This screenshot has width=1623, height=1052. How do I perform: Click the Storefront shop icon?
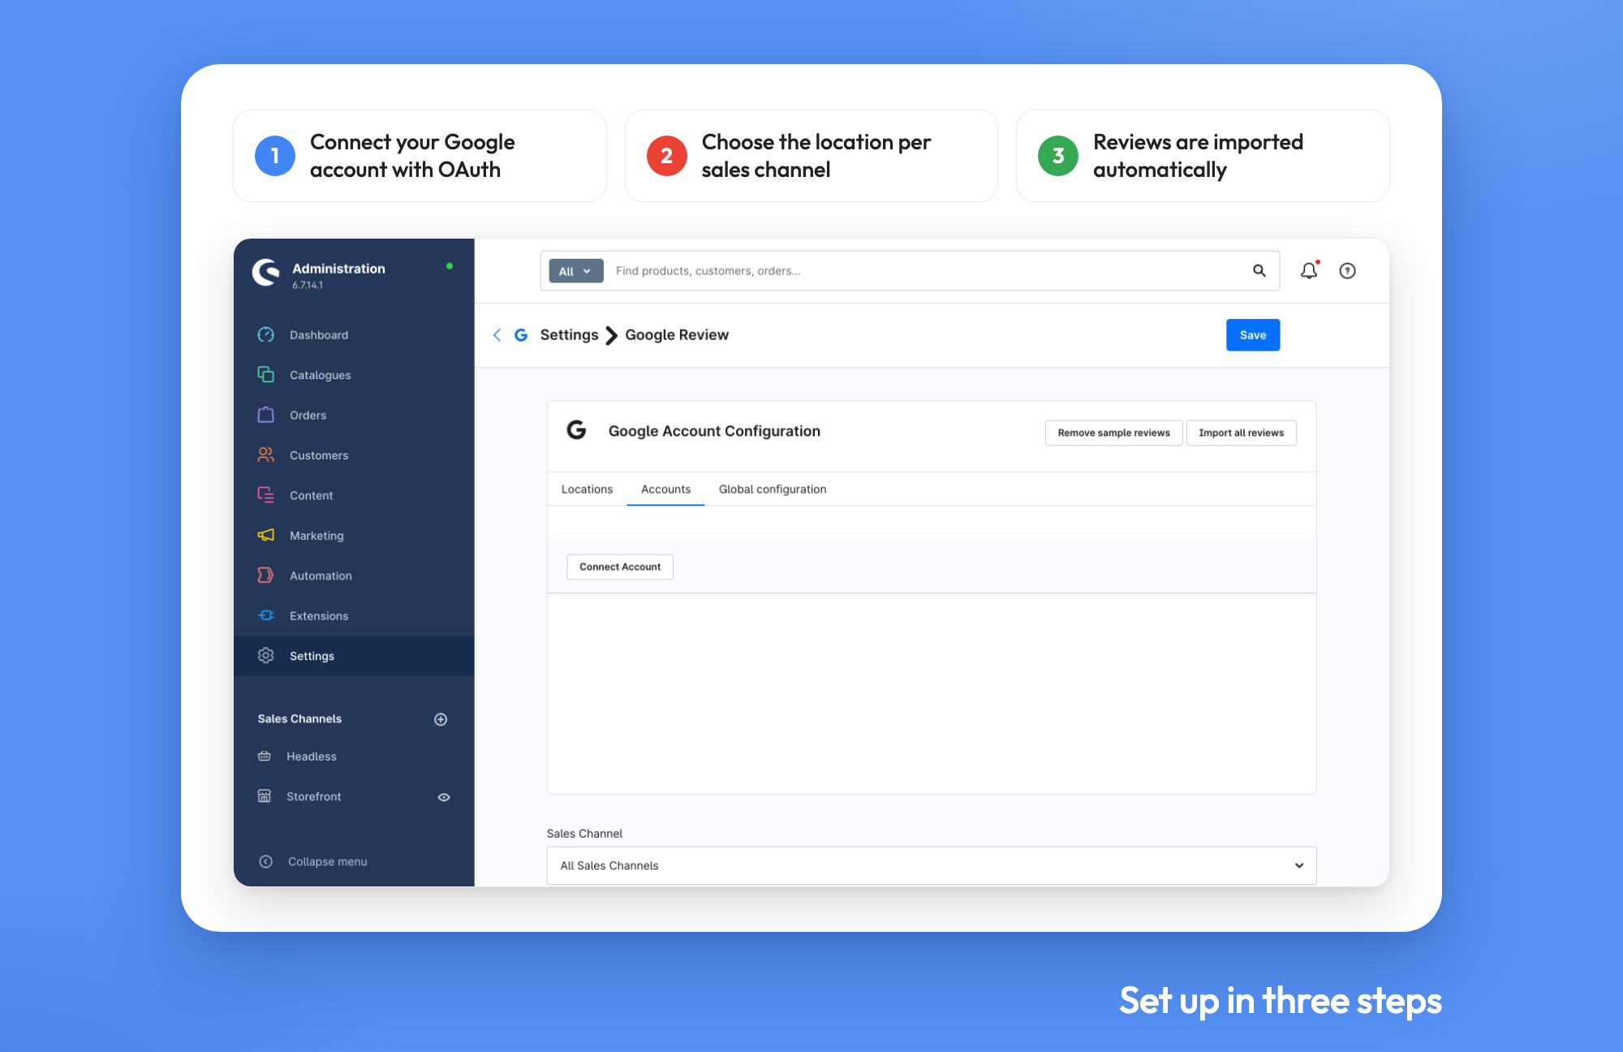265,796
